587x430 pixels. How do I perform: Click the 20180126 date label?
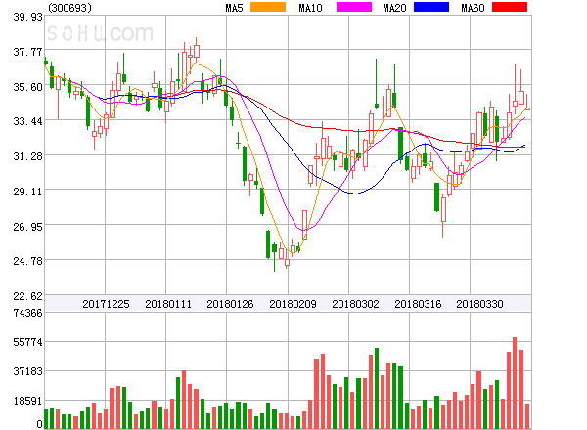tap(230, 304)
